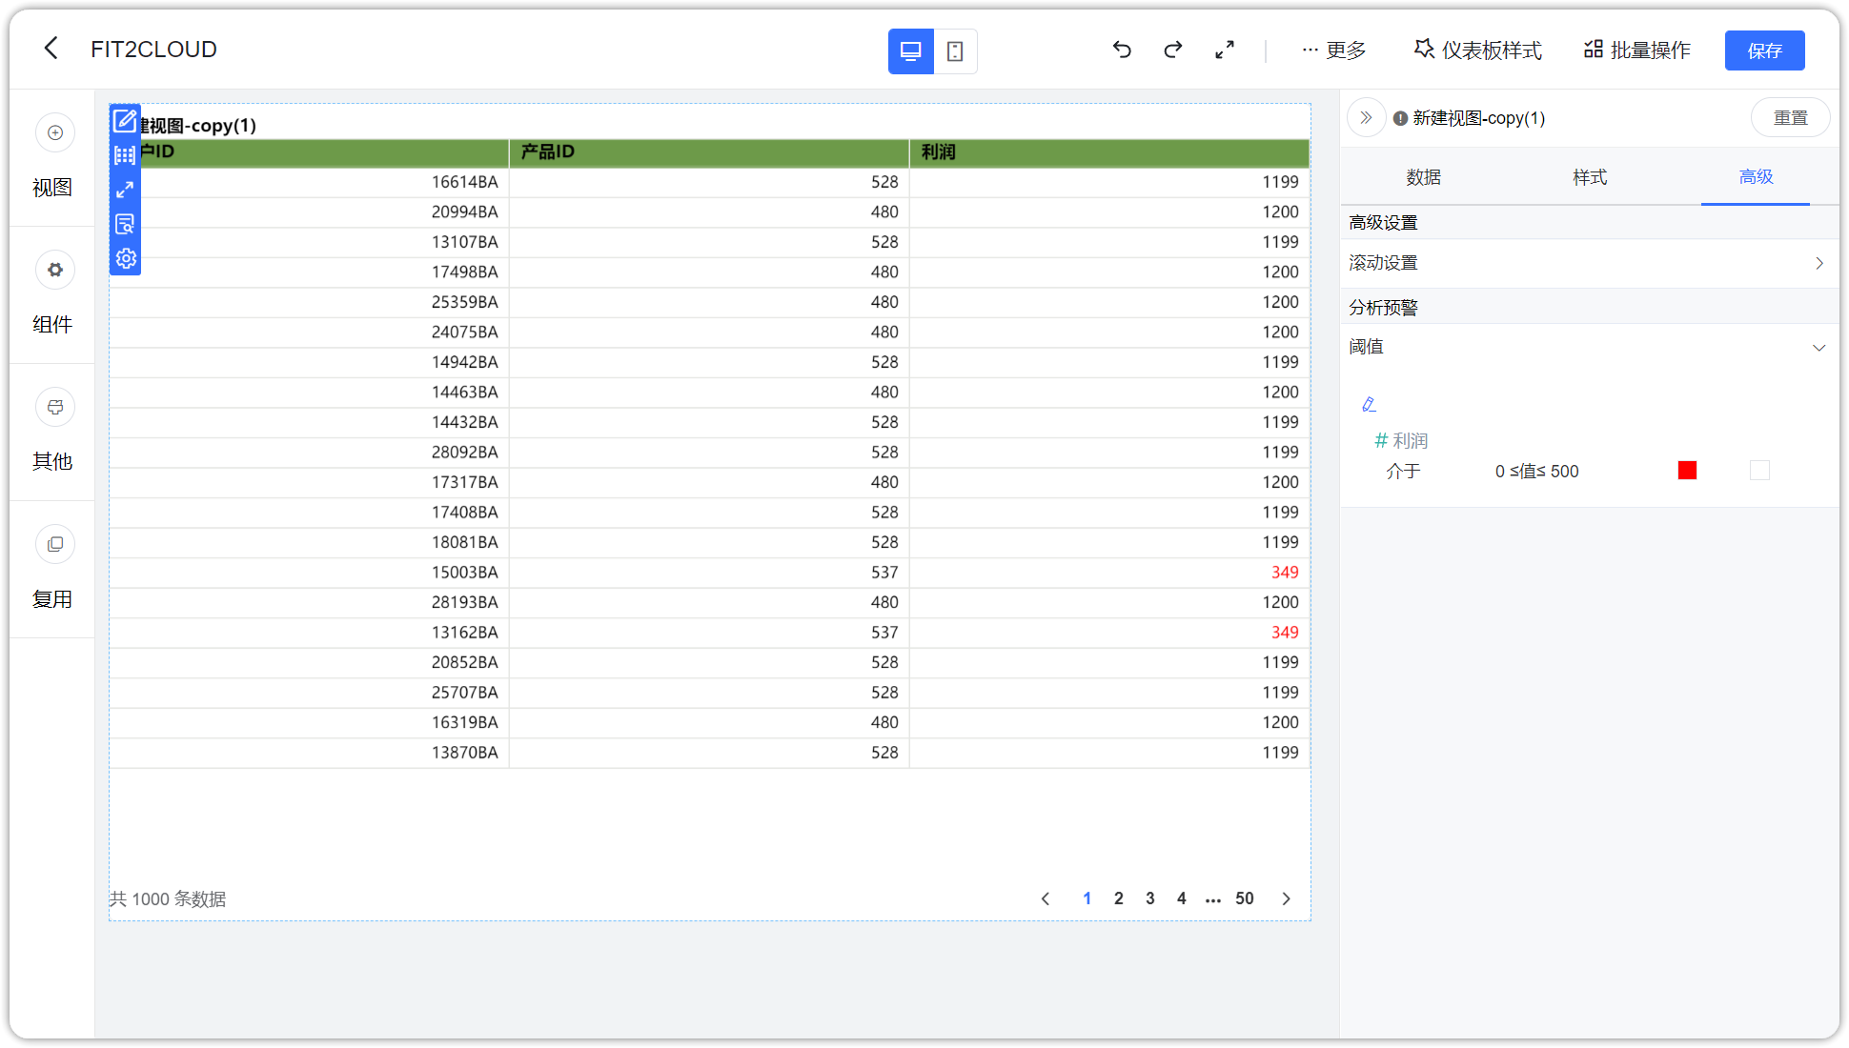
Task: Click the FIT2CLOUD dashboard title
Action: [x=153, y=50]
